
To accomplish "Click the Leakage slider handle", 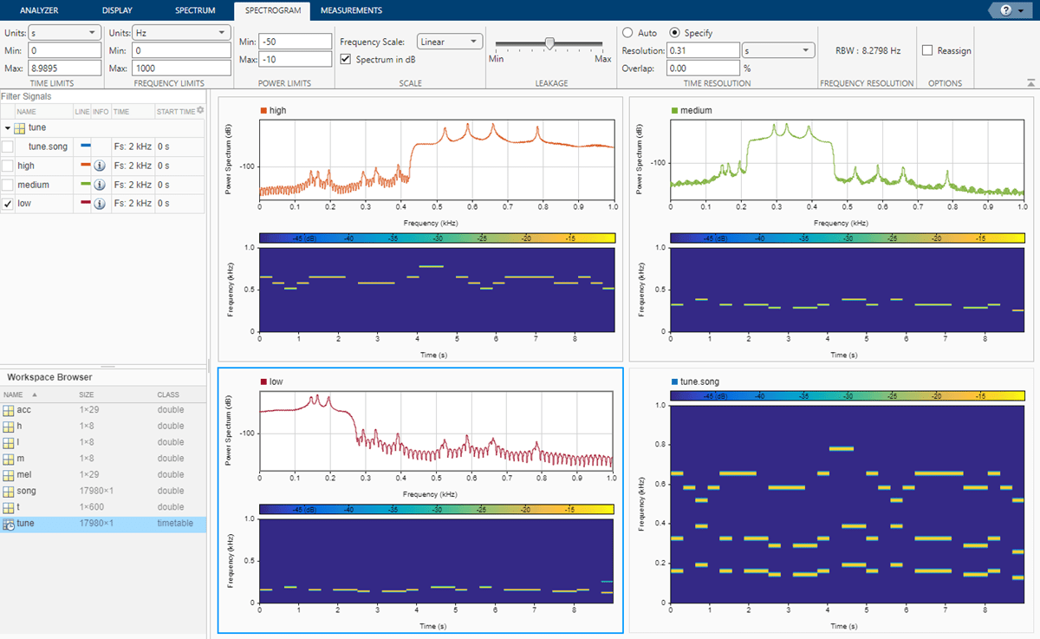I will pos(549,43).
